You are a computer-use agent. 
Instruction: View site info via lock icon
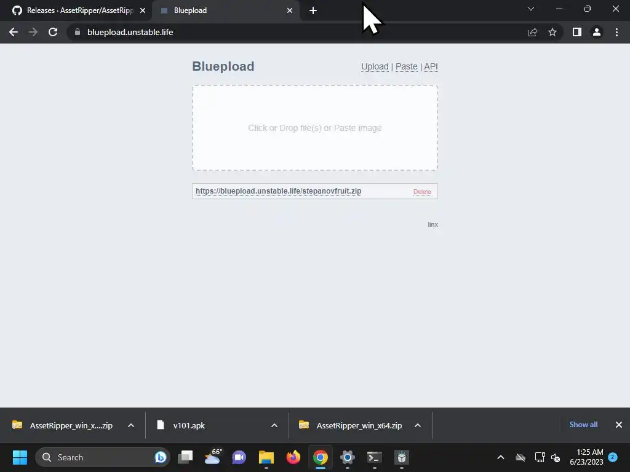[x=78, y=32]
